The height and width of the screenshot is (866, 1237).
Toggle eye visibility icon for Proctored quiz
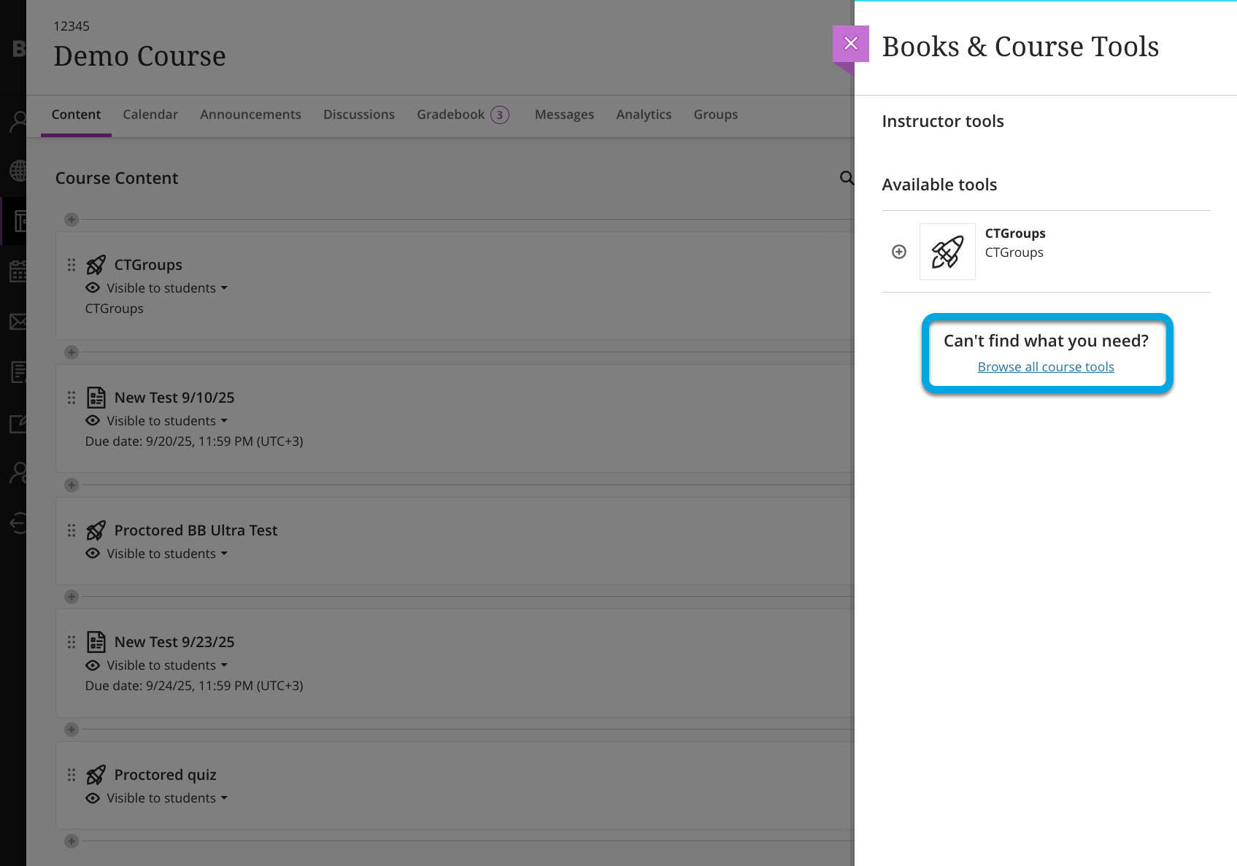point(93,798)
